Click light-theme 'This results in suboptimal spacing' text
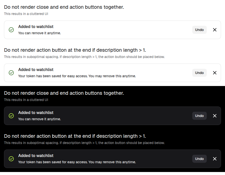 (84, 57)
